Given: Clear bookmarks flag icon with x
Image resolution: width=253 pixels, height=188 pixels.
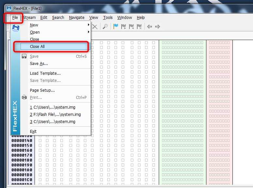Looking at the screenshot, I should (139, 26).
